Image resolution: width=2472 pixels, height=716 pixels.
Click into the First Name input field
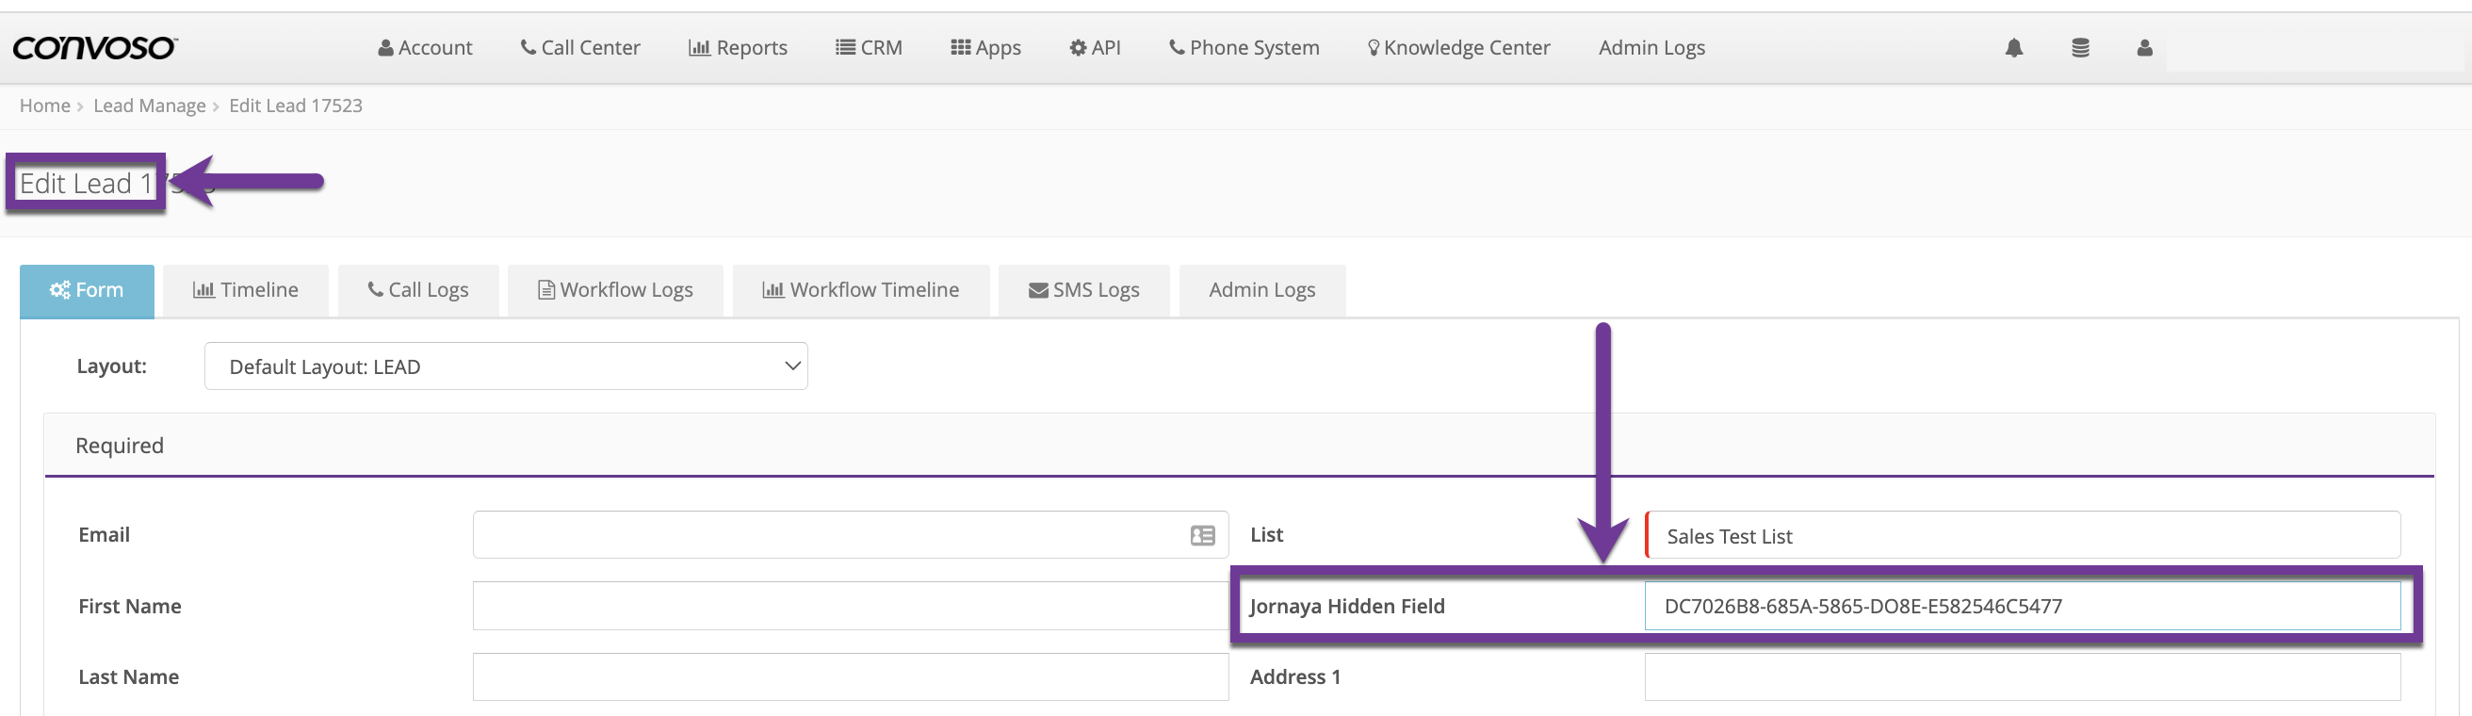tap(851, 607)
